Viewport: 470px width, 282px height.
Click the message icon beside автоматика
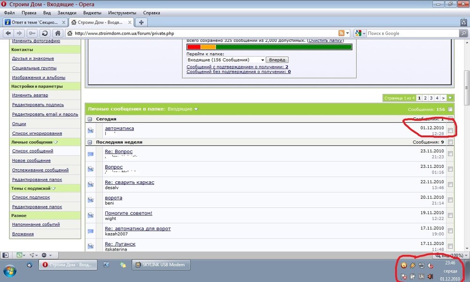click(91, 130)
